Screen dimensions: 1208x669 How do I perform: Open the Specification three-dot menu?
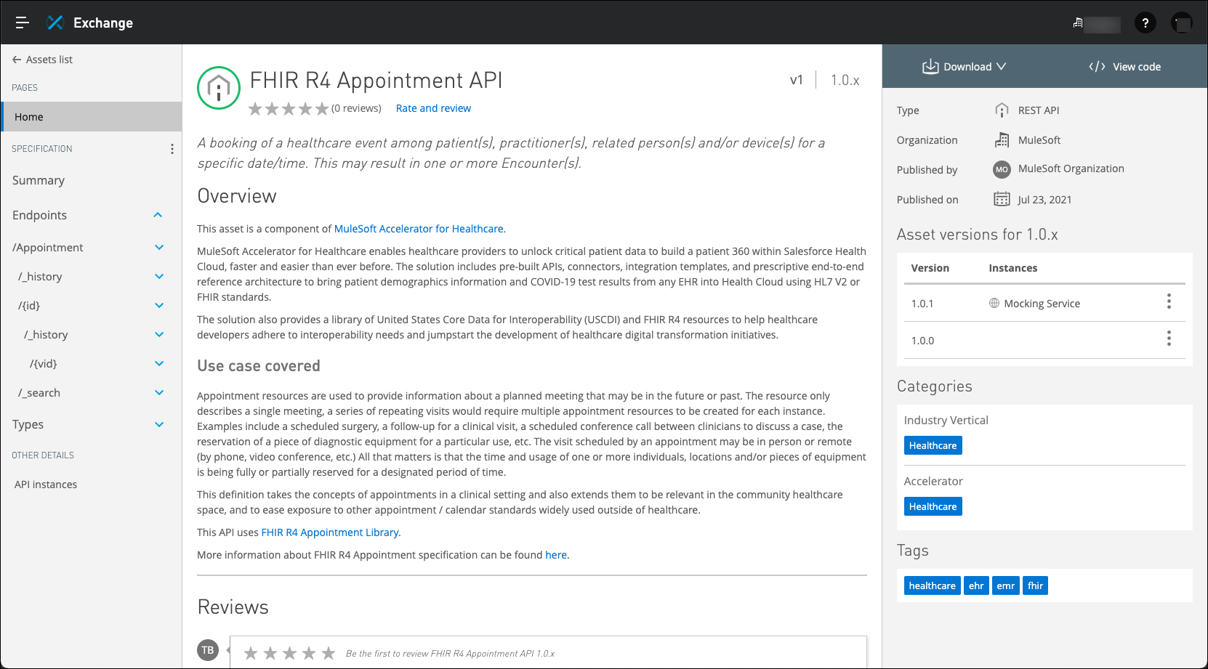coord(172,149)
